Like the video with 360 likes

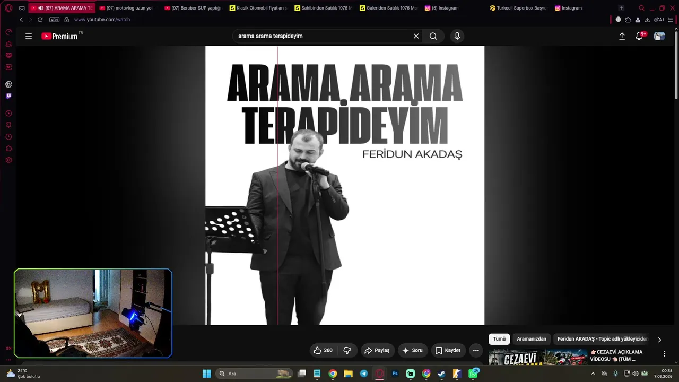coord(323,350)
